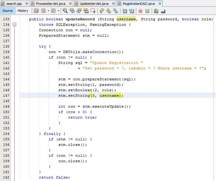Screen dimensions: 216x181
Task: Start macro recording with red circle icon
Action: (x=141, y=11)
